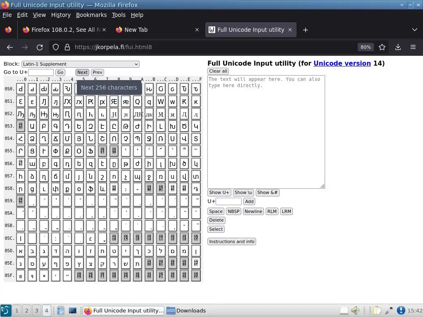Open the Edit menu

tap(22, 15)
